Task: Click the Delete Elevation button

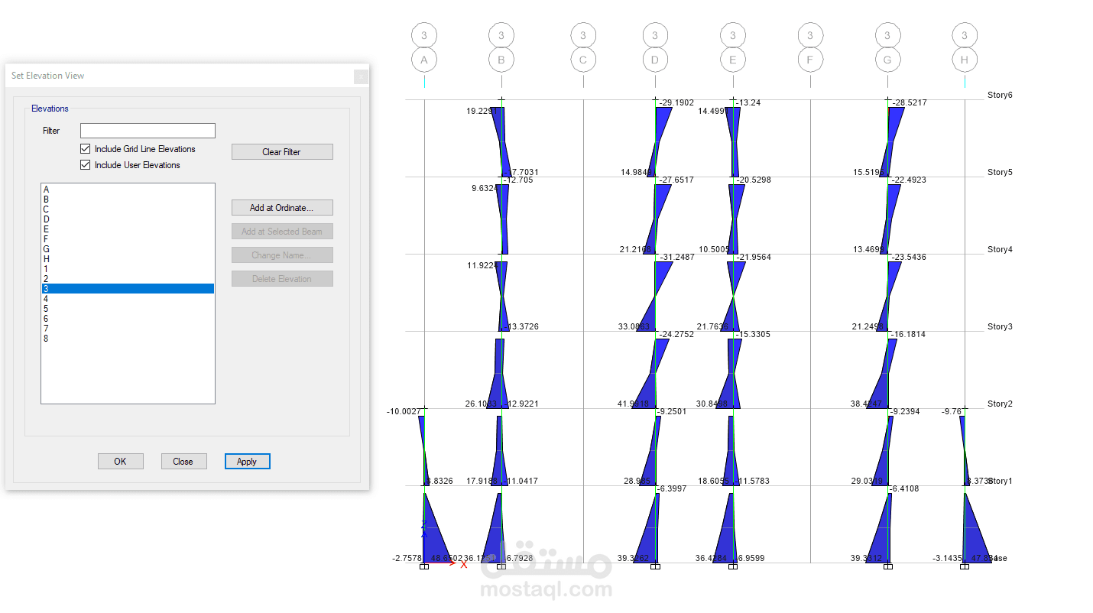Action: point(282,279)
